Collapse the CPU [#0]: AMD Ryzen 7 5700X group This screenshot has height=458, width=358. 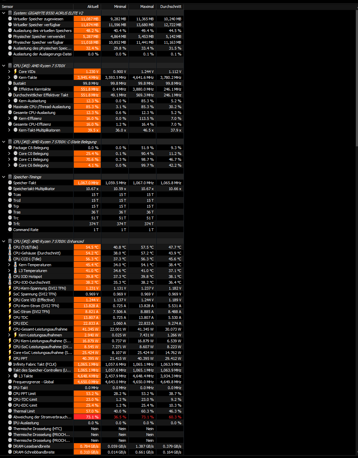point(4,66)
